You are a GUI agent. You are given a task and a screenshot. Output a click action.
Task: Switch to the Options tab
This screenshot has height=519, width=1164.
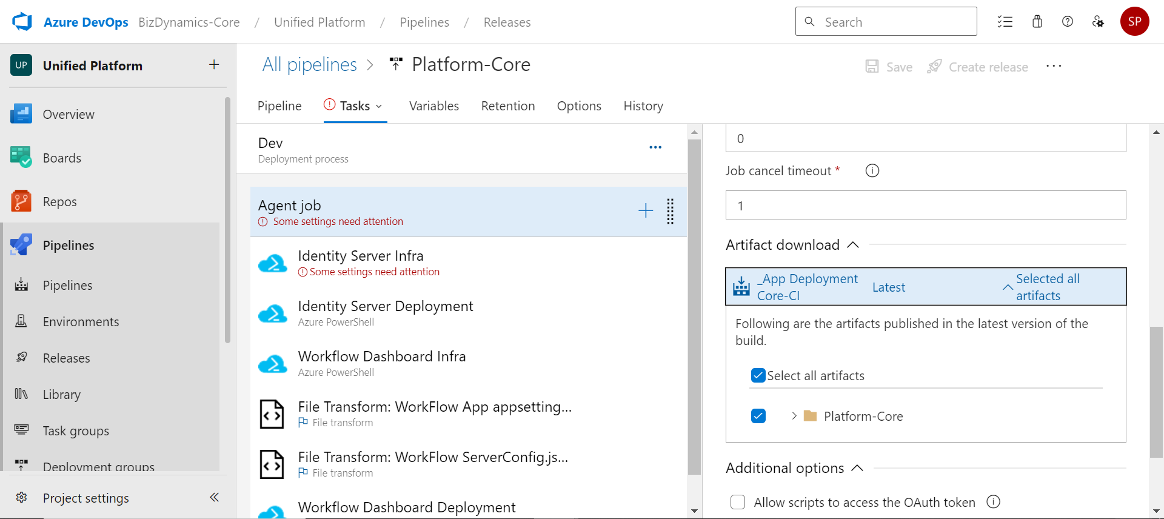pos(579,106)
